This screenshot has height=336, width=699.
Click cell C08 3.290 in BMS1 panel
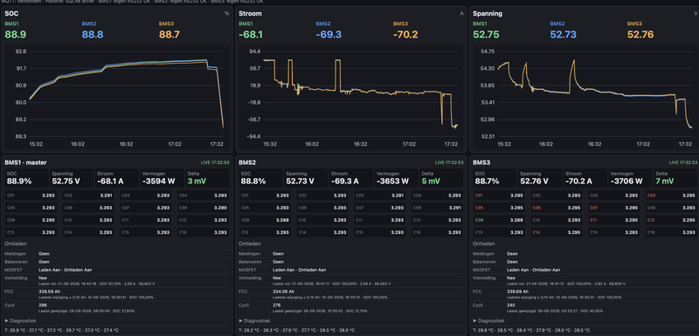pyautogui.click(x=203, y=208)
